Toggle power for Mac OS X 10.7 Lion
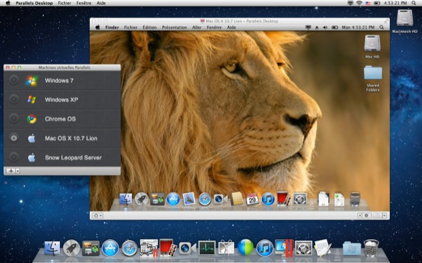 14,138
